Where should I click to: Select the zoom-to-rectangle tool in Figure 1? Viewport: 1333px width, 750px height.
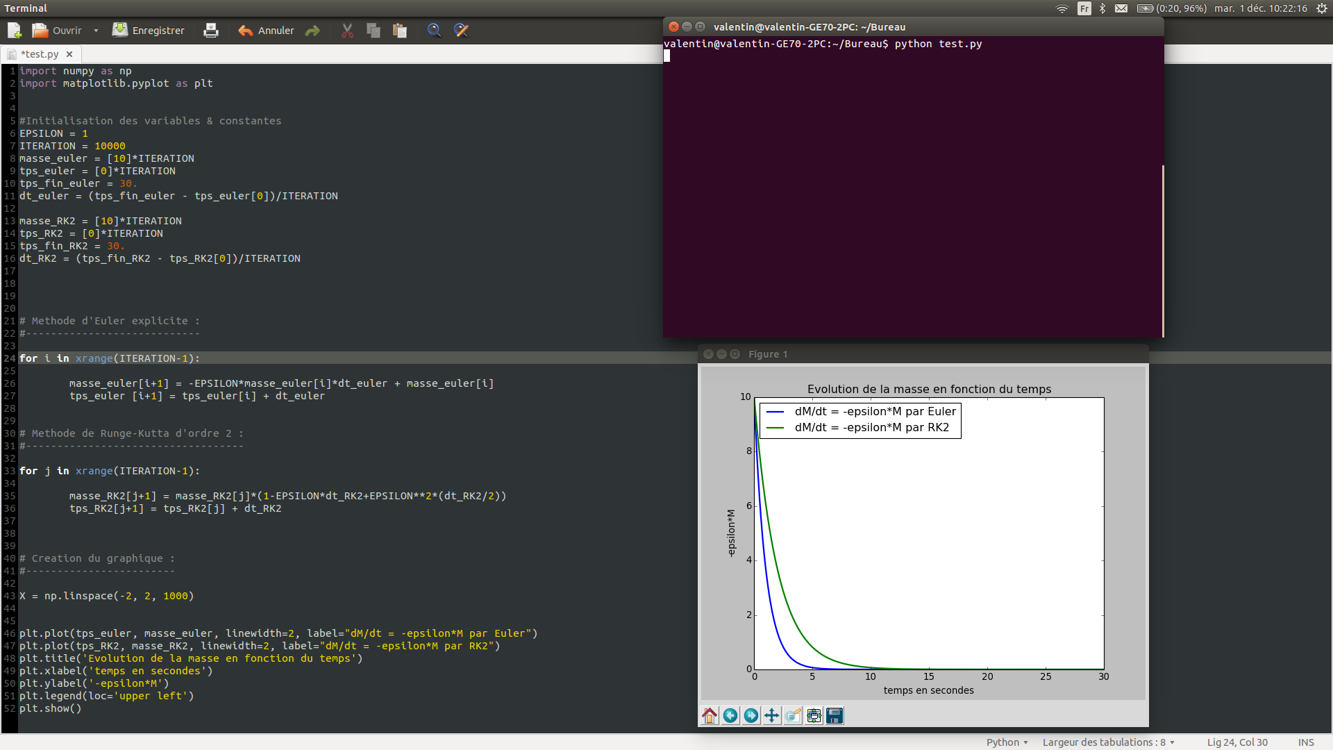point(793,716)
